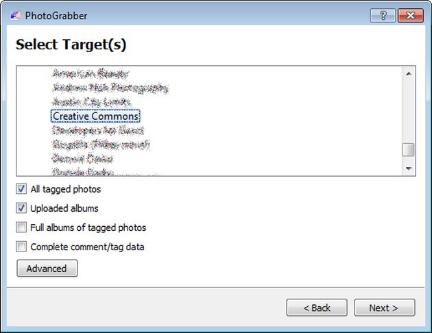Viewport: 432px width, 333px height.
Task: Enable Complete comment/tag data option
Action: tap(21, 247)
